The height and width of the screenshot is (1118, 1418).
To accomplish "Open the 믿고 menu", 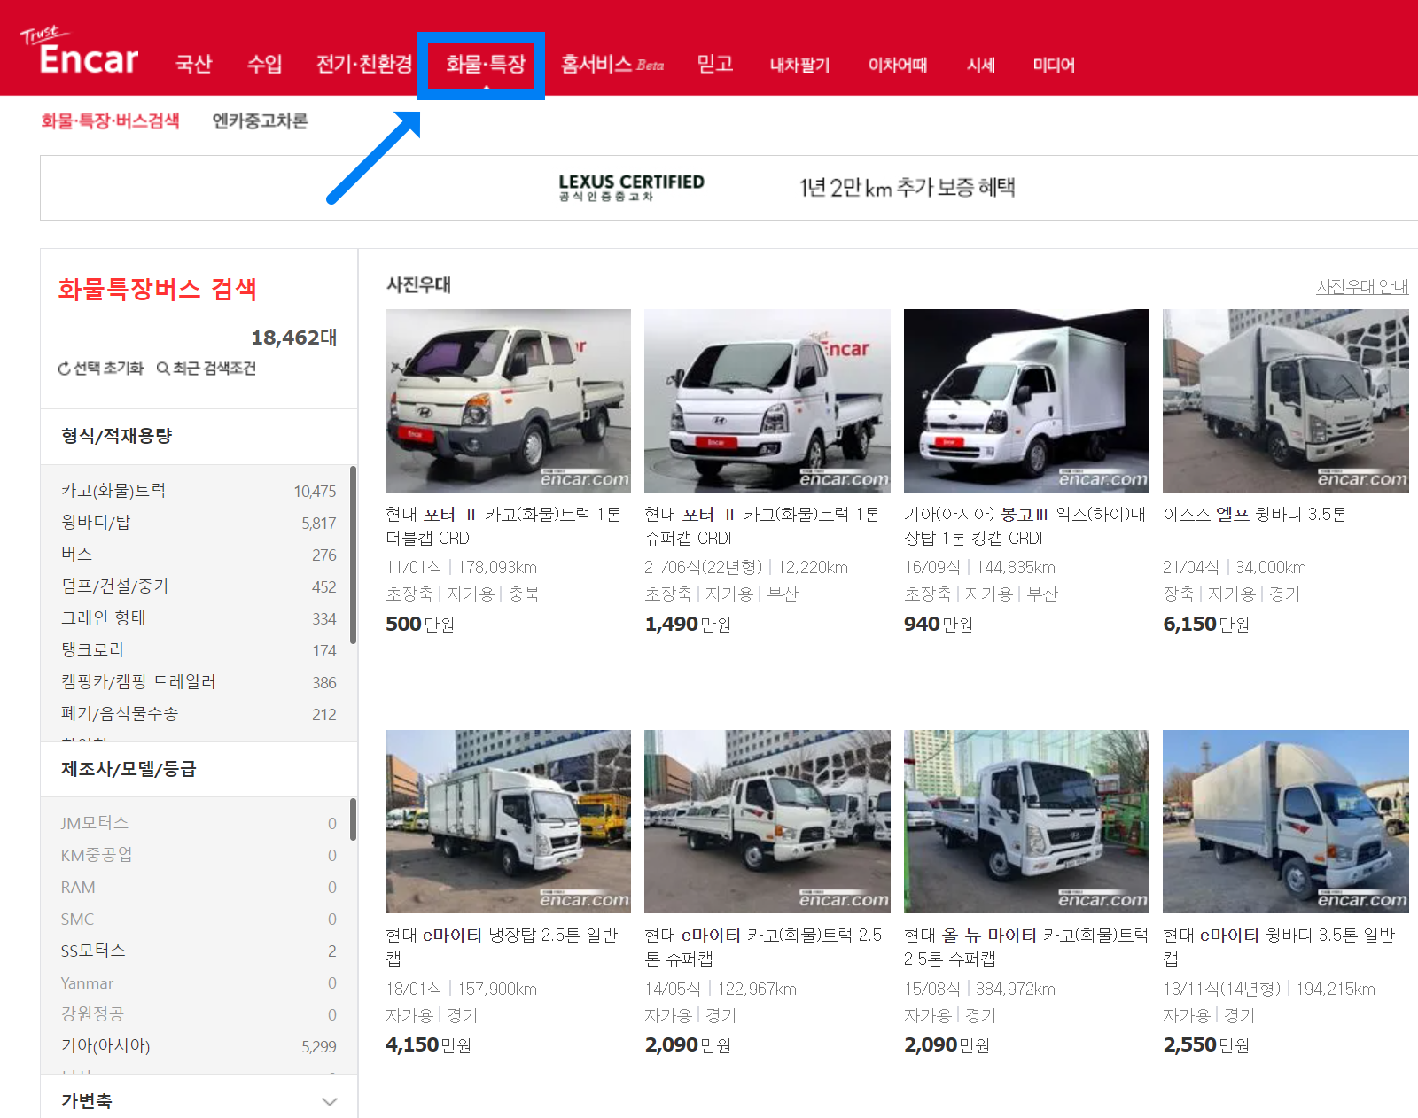I will pos(715,65).
